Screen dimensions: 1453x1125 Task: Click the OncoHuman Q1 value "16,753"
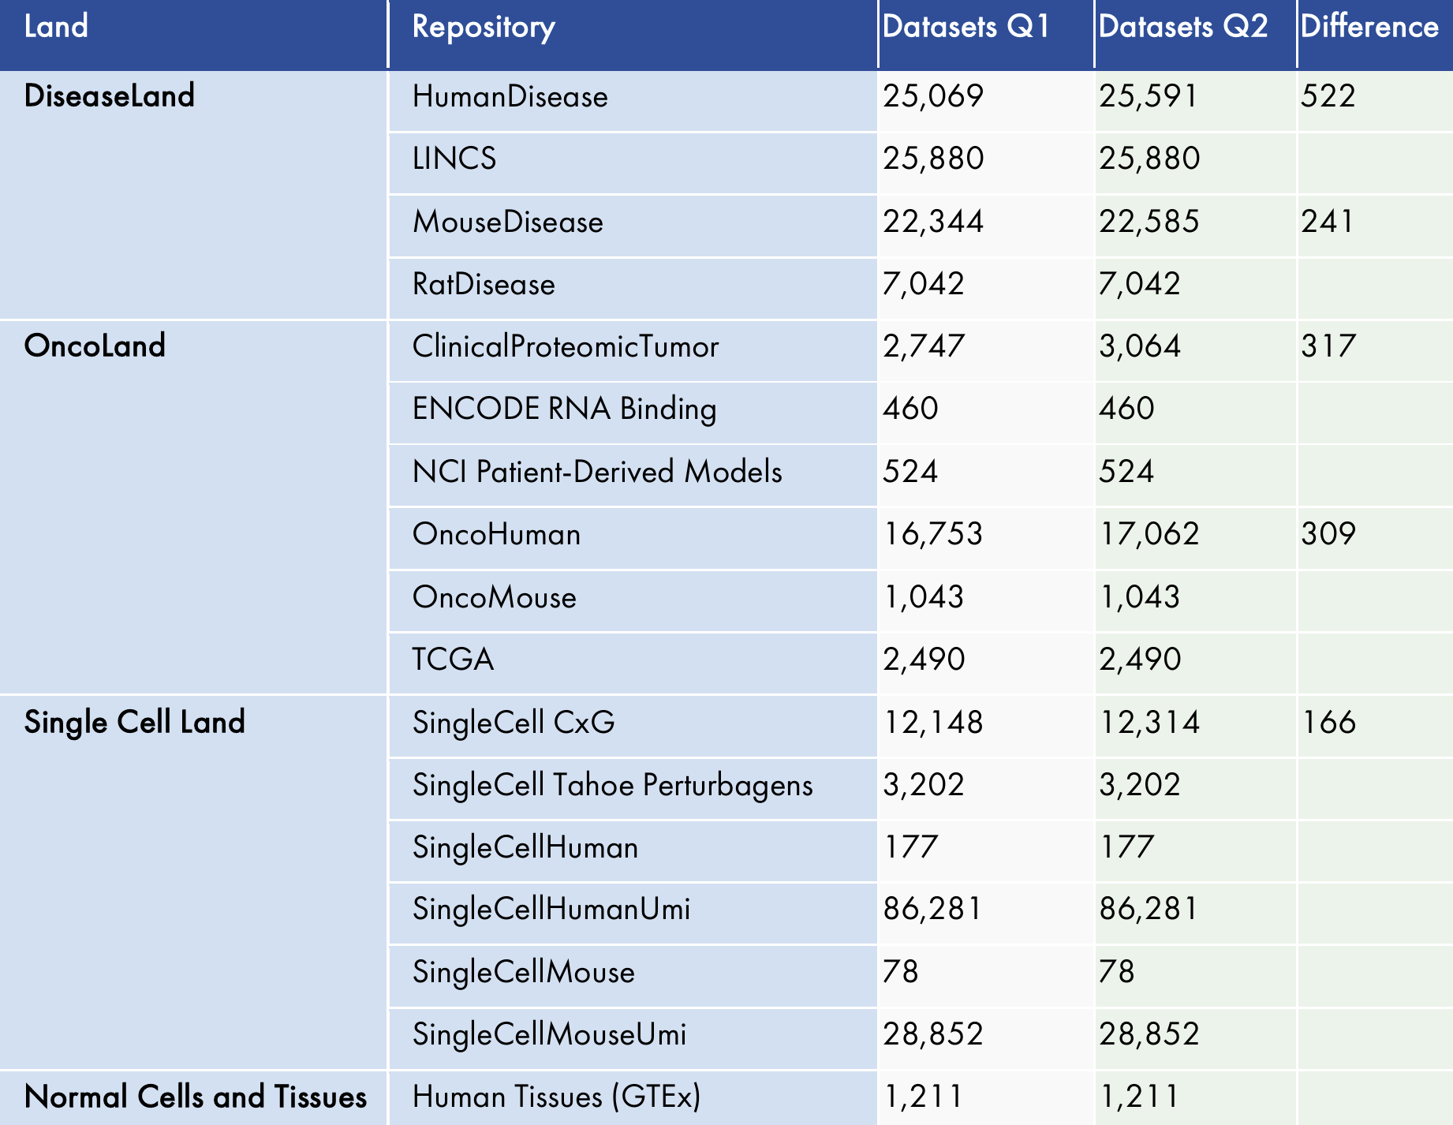(x=934, y=535)
